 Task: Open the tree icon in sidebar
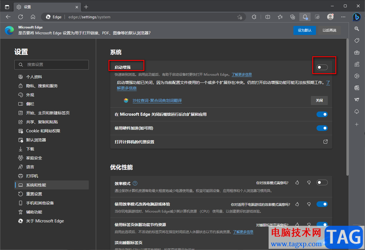click(357, 111)
